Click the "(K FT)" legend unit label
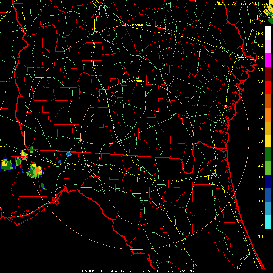This screenshot has width=273, height=273. [x=256, y=21]
